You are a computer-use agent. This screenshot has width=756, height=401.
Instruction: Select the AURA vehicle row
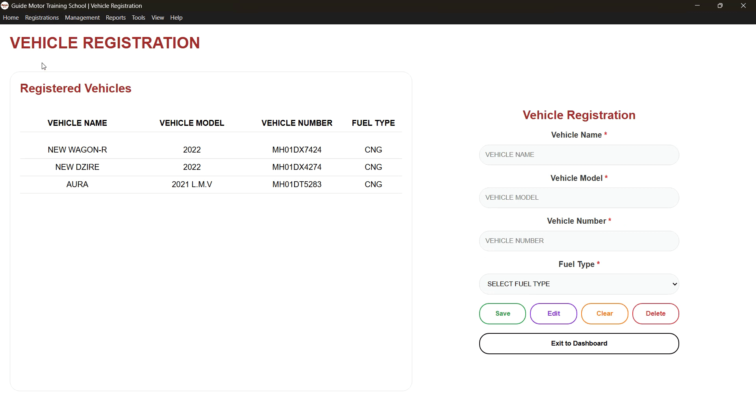tap(211, 184)
